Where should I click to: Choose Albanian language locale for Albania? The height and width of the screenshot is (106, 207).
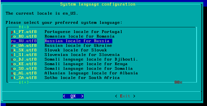(x=91, y=73)
